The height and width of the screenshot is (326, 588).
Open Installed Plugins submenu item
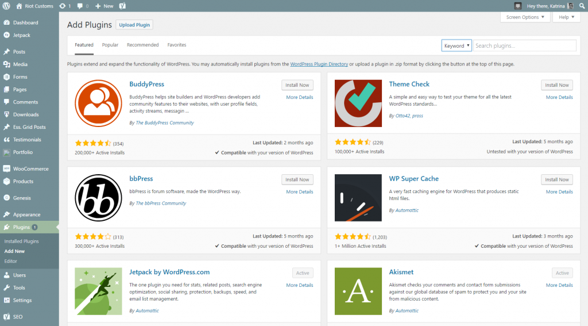pos(21,241)
